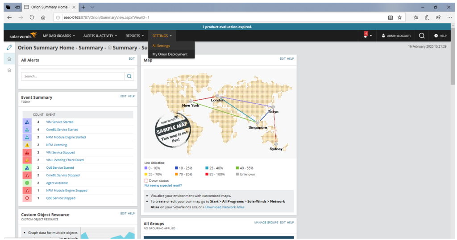Click HELP on Custom Object Resource widget
Screen dimensions: 457x240
[131, 213]
